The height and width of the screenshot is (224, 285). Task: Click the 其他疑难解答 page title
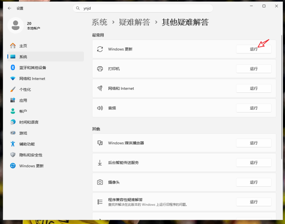[x=185, y=22]
